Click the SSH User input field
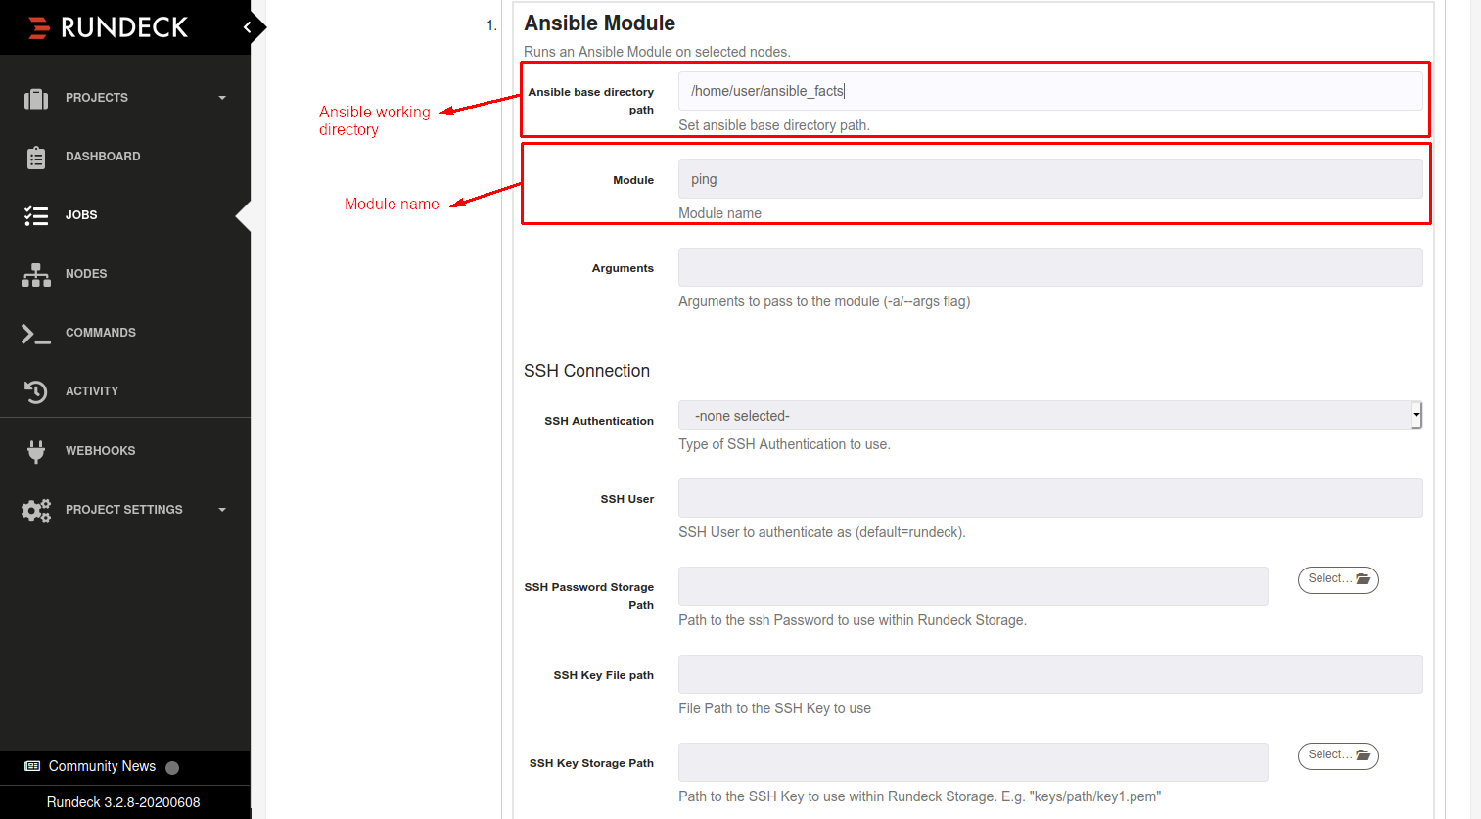 [1050, 498]
